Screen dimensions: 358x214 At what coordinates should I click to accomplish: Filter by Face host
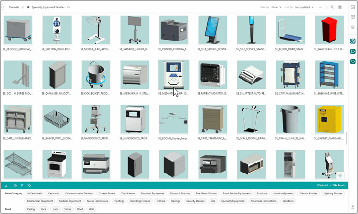43,209
